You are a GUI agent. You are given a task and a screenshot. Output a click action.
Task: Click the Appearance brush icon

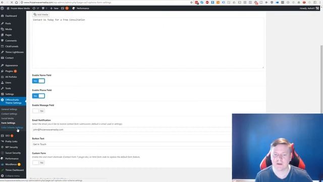(x=2, y=65)
